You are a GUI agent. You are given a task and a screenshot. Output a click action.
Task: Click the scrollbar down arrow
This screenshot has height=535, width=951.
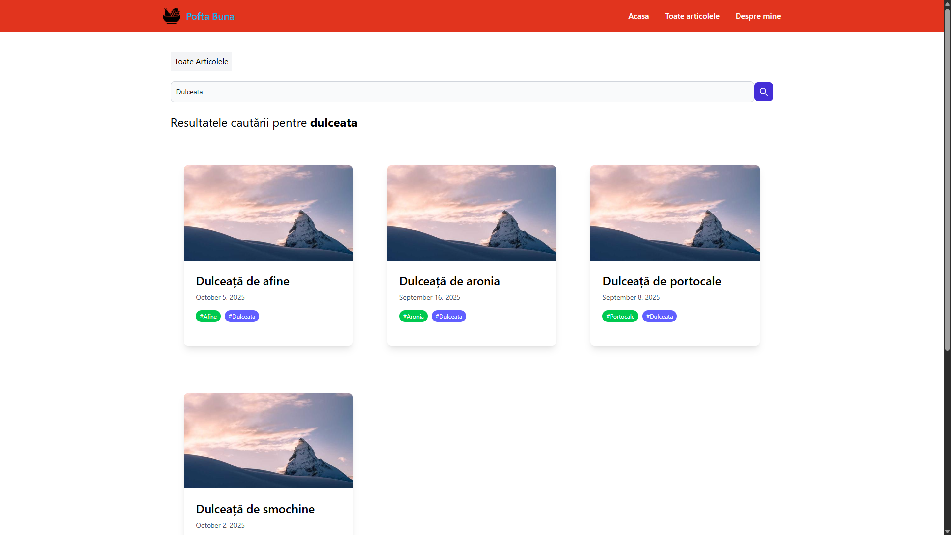[x=947, y=531]
